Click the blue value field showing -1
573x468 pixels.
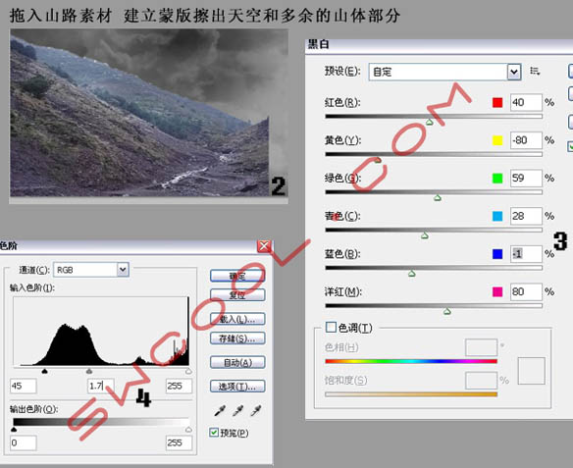pos(526,254)
